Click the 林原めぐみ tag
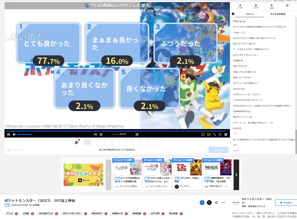The width and height of the screenshot is (297, 219). click(117, 213)
